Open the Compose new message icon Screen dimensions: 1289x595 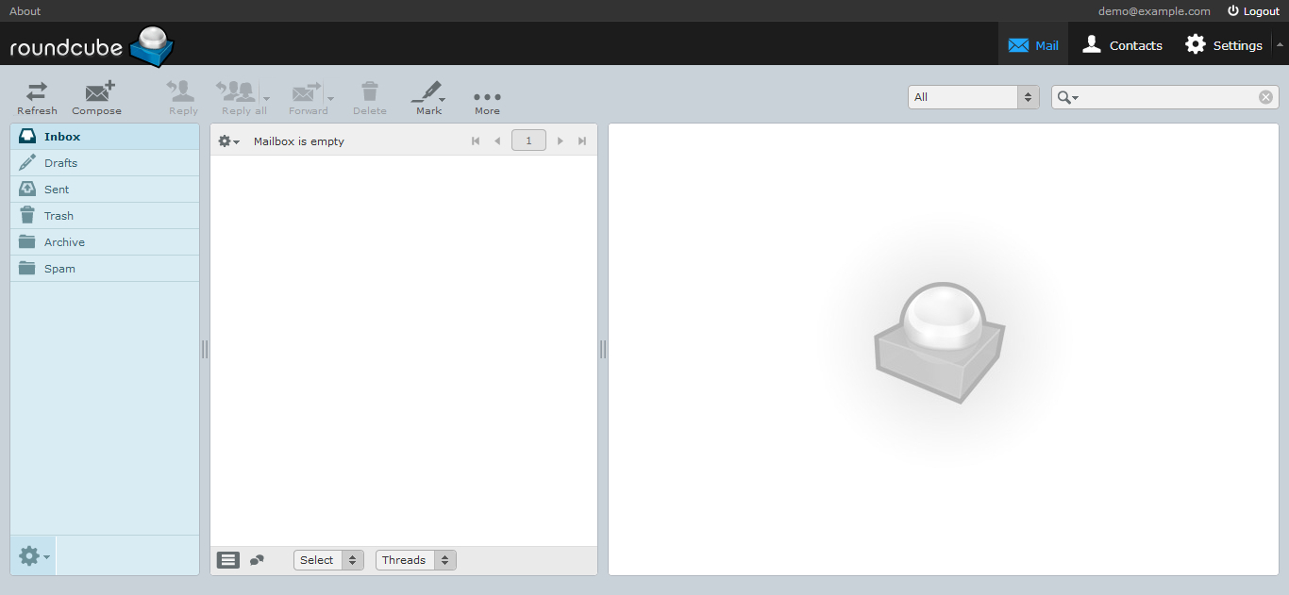point(96,94)
